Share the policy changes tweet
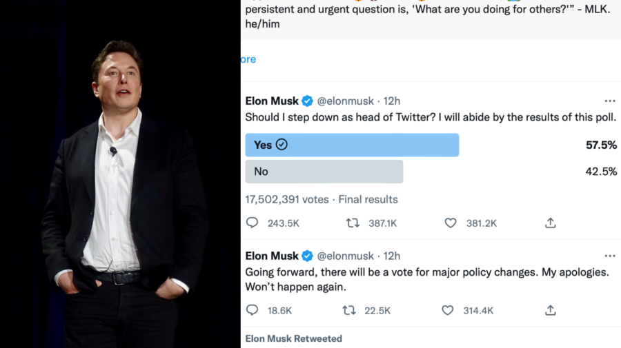The image size is (621, 348). [550, 311]
